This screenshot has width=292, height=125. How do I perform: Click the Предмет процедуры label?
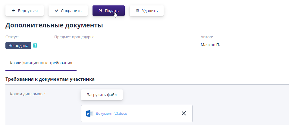pos(74,37)
